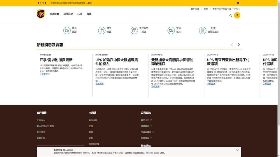The image size is (280, 157).
Task: Open the footer 貨件追蹤 link under 本網站
Action: click(93, 120)
